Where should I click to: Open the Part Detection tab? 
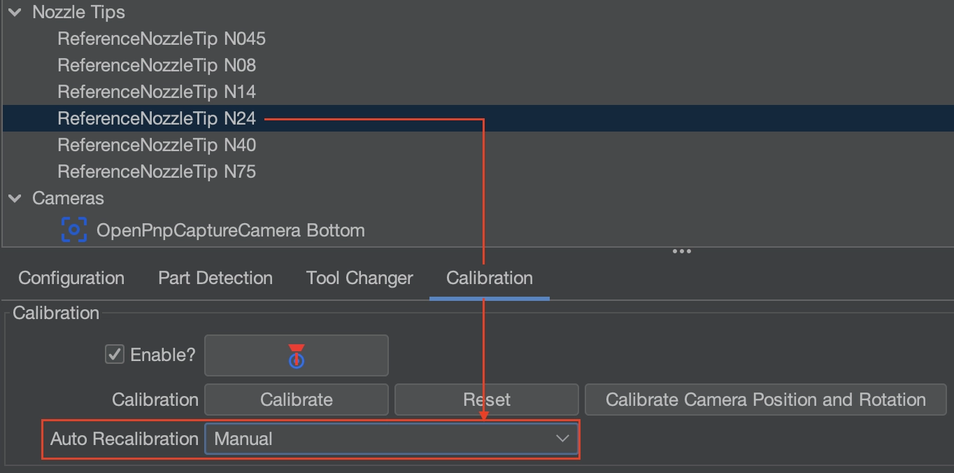215,278
